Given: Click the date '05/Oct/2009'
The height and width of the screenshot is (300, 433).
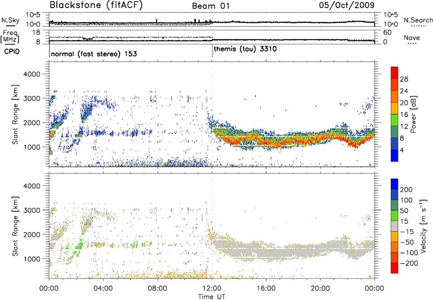Looking at the screenshot, I should tap(347, 5).
